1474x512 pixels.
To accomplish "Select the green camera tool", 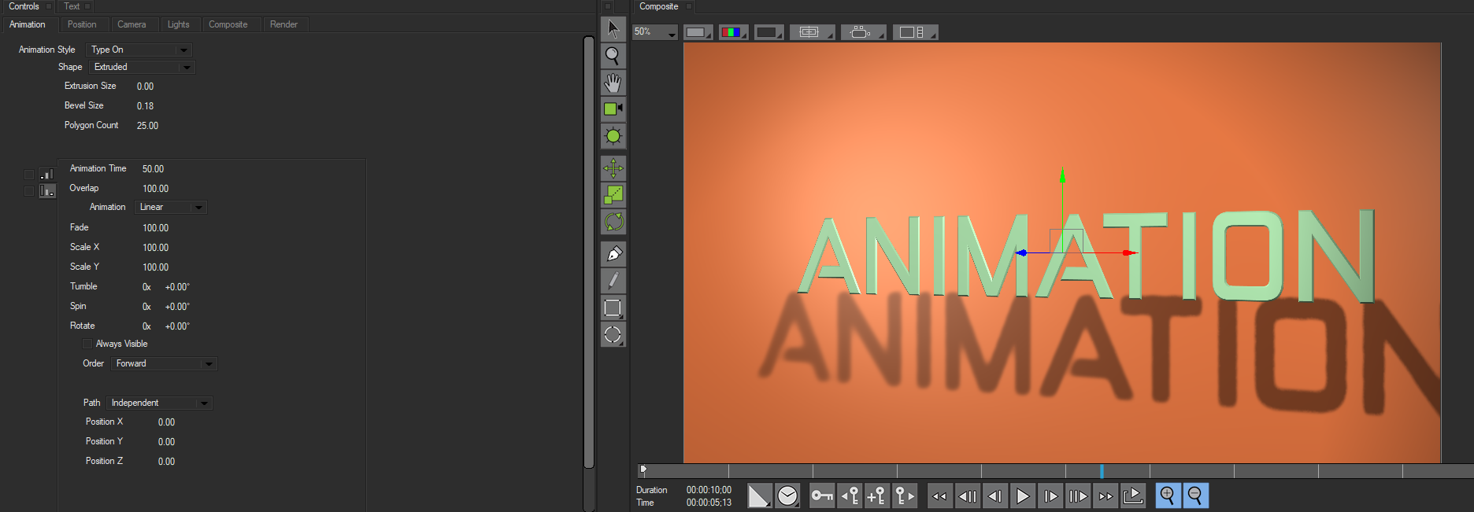I will click(613, 109).
